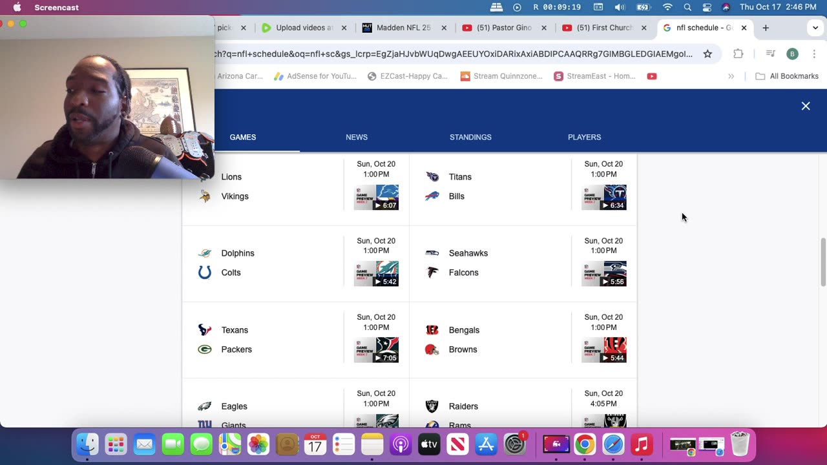This screenshot has width=827, height=465.
Task: Click the page vertical scrollbar thumb
Action: [x=822, y=262]
